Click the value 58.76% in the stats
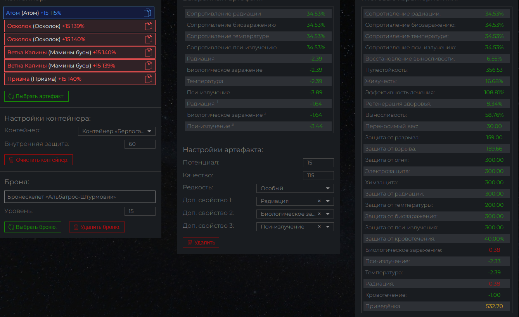 (x=494, y=115)
